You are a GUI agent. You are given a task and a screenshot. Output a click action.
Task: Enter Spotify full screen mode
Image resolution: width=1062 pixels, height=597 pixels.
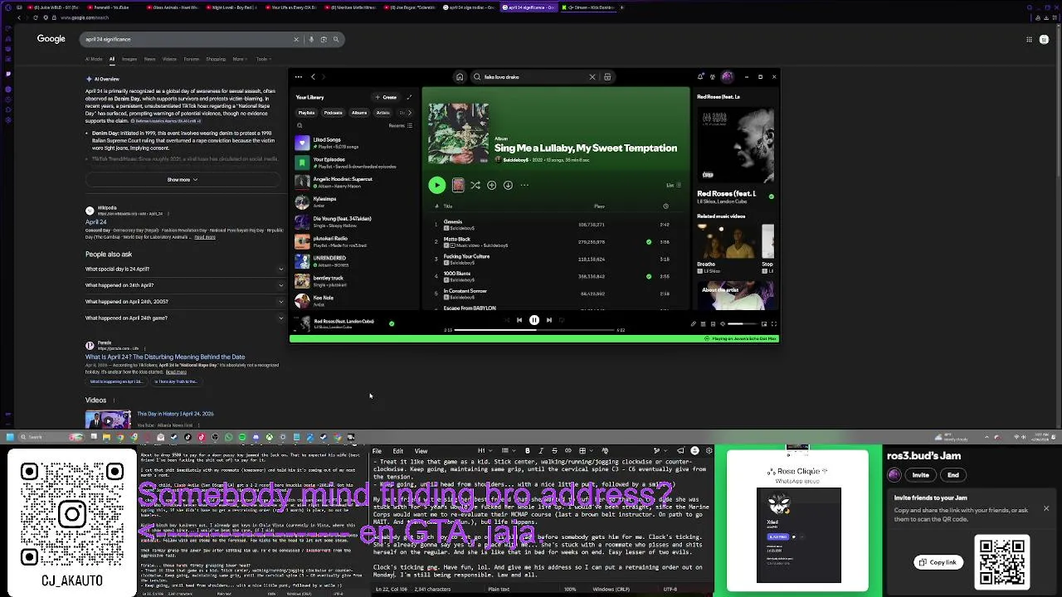click(x=773, y=324)
